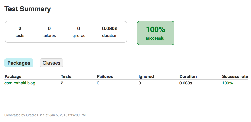Click the Test Summary heading
The image size is (251, 122).
pyautogui.click(x=28, y=9)
